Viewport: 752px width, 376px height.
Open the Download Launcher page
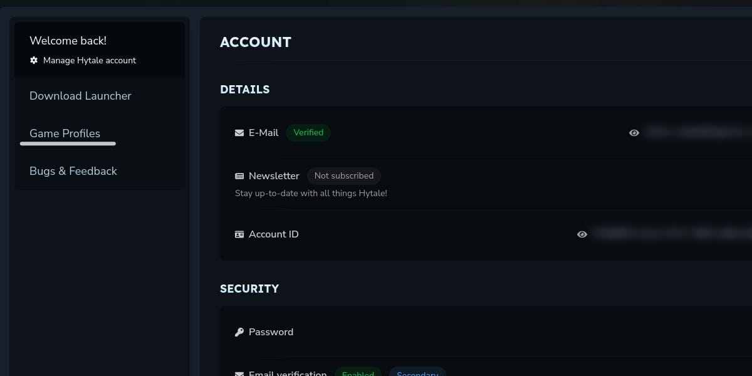click(80, 96)
